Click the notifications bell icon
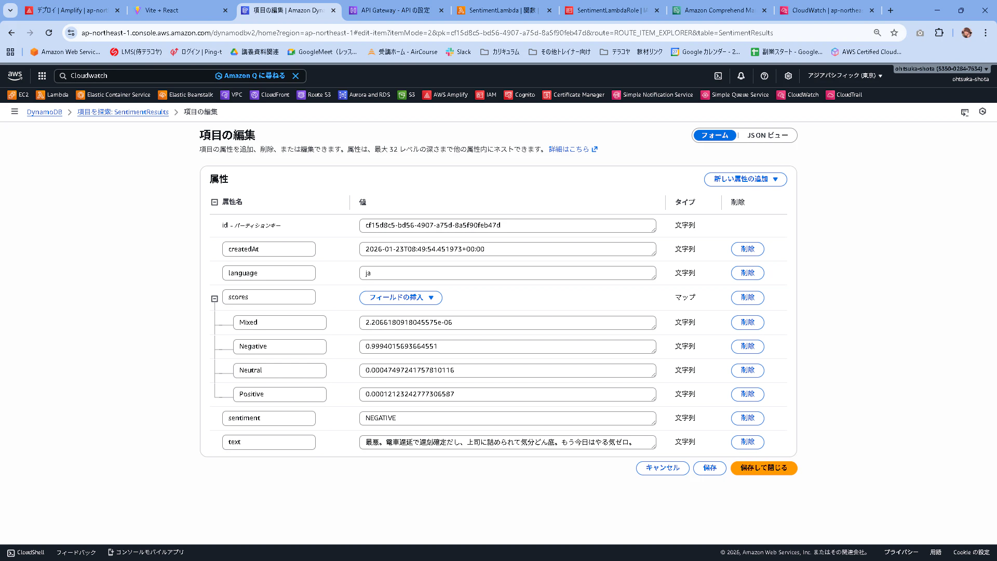This screenshot has height=561, width=997. (741, 76)
